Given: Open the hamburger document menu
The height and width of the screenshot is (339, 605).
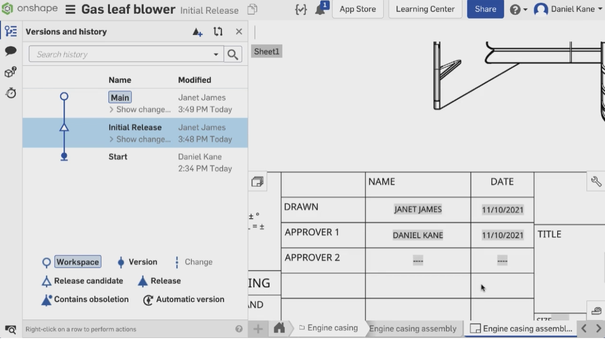Looking at the screenshot, I should point(70,9).
